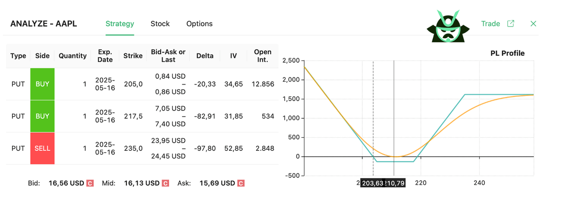The image size is (562, 205).
Task: Click the Exp. Date column header
Action: pyautogui.click(x=105, y=56)
